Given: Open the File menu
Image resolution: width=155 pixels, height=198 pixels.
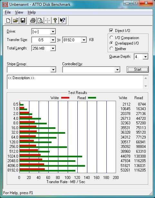Looking at the screenshot, I should tap(8, 12).
